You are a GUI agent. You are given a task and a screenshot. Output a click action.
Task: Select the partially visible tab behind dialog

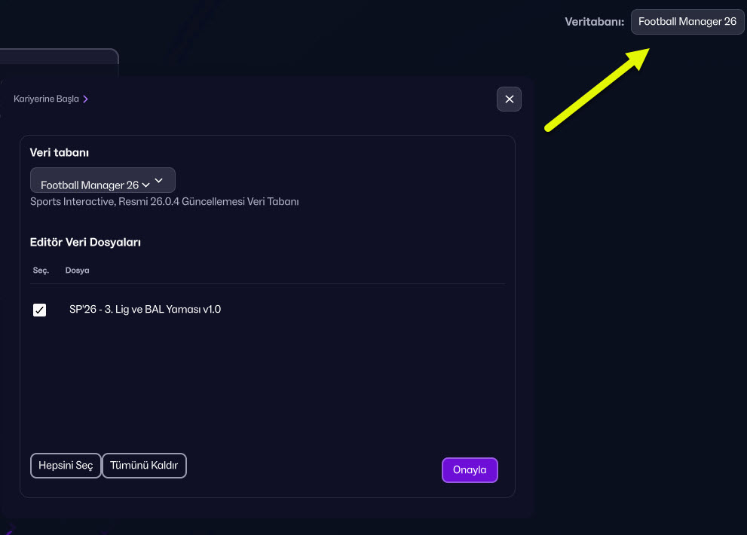pos(59,62)
